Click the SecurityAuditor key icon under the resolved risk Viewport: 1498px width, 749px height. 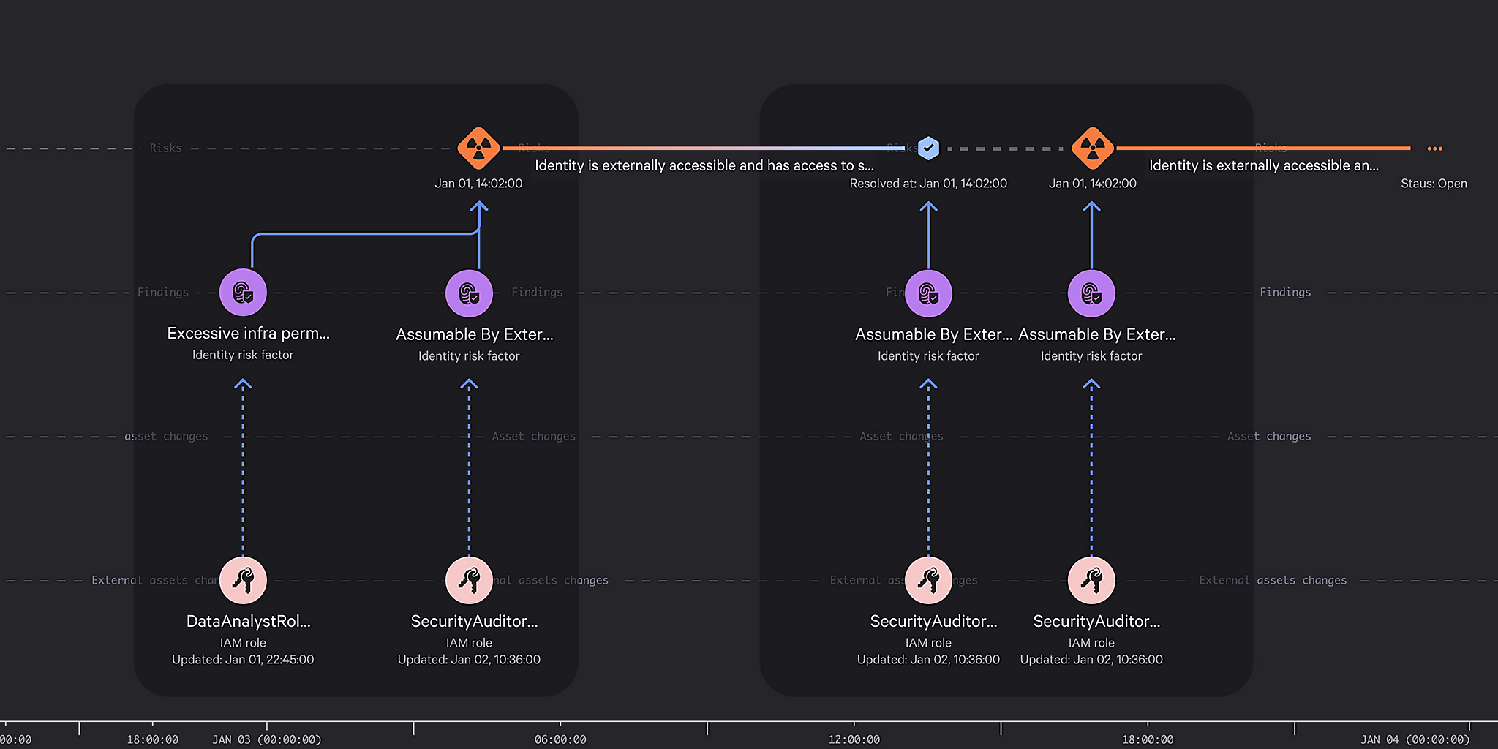pyautogui.click(x=928, y=580)
